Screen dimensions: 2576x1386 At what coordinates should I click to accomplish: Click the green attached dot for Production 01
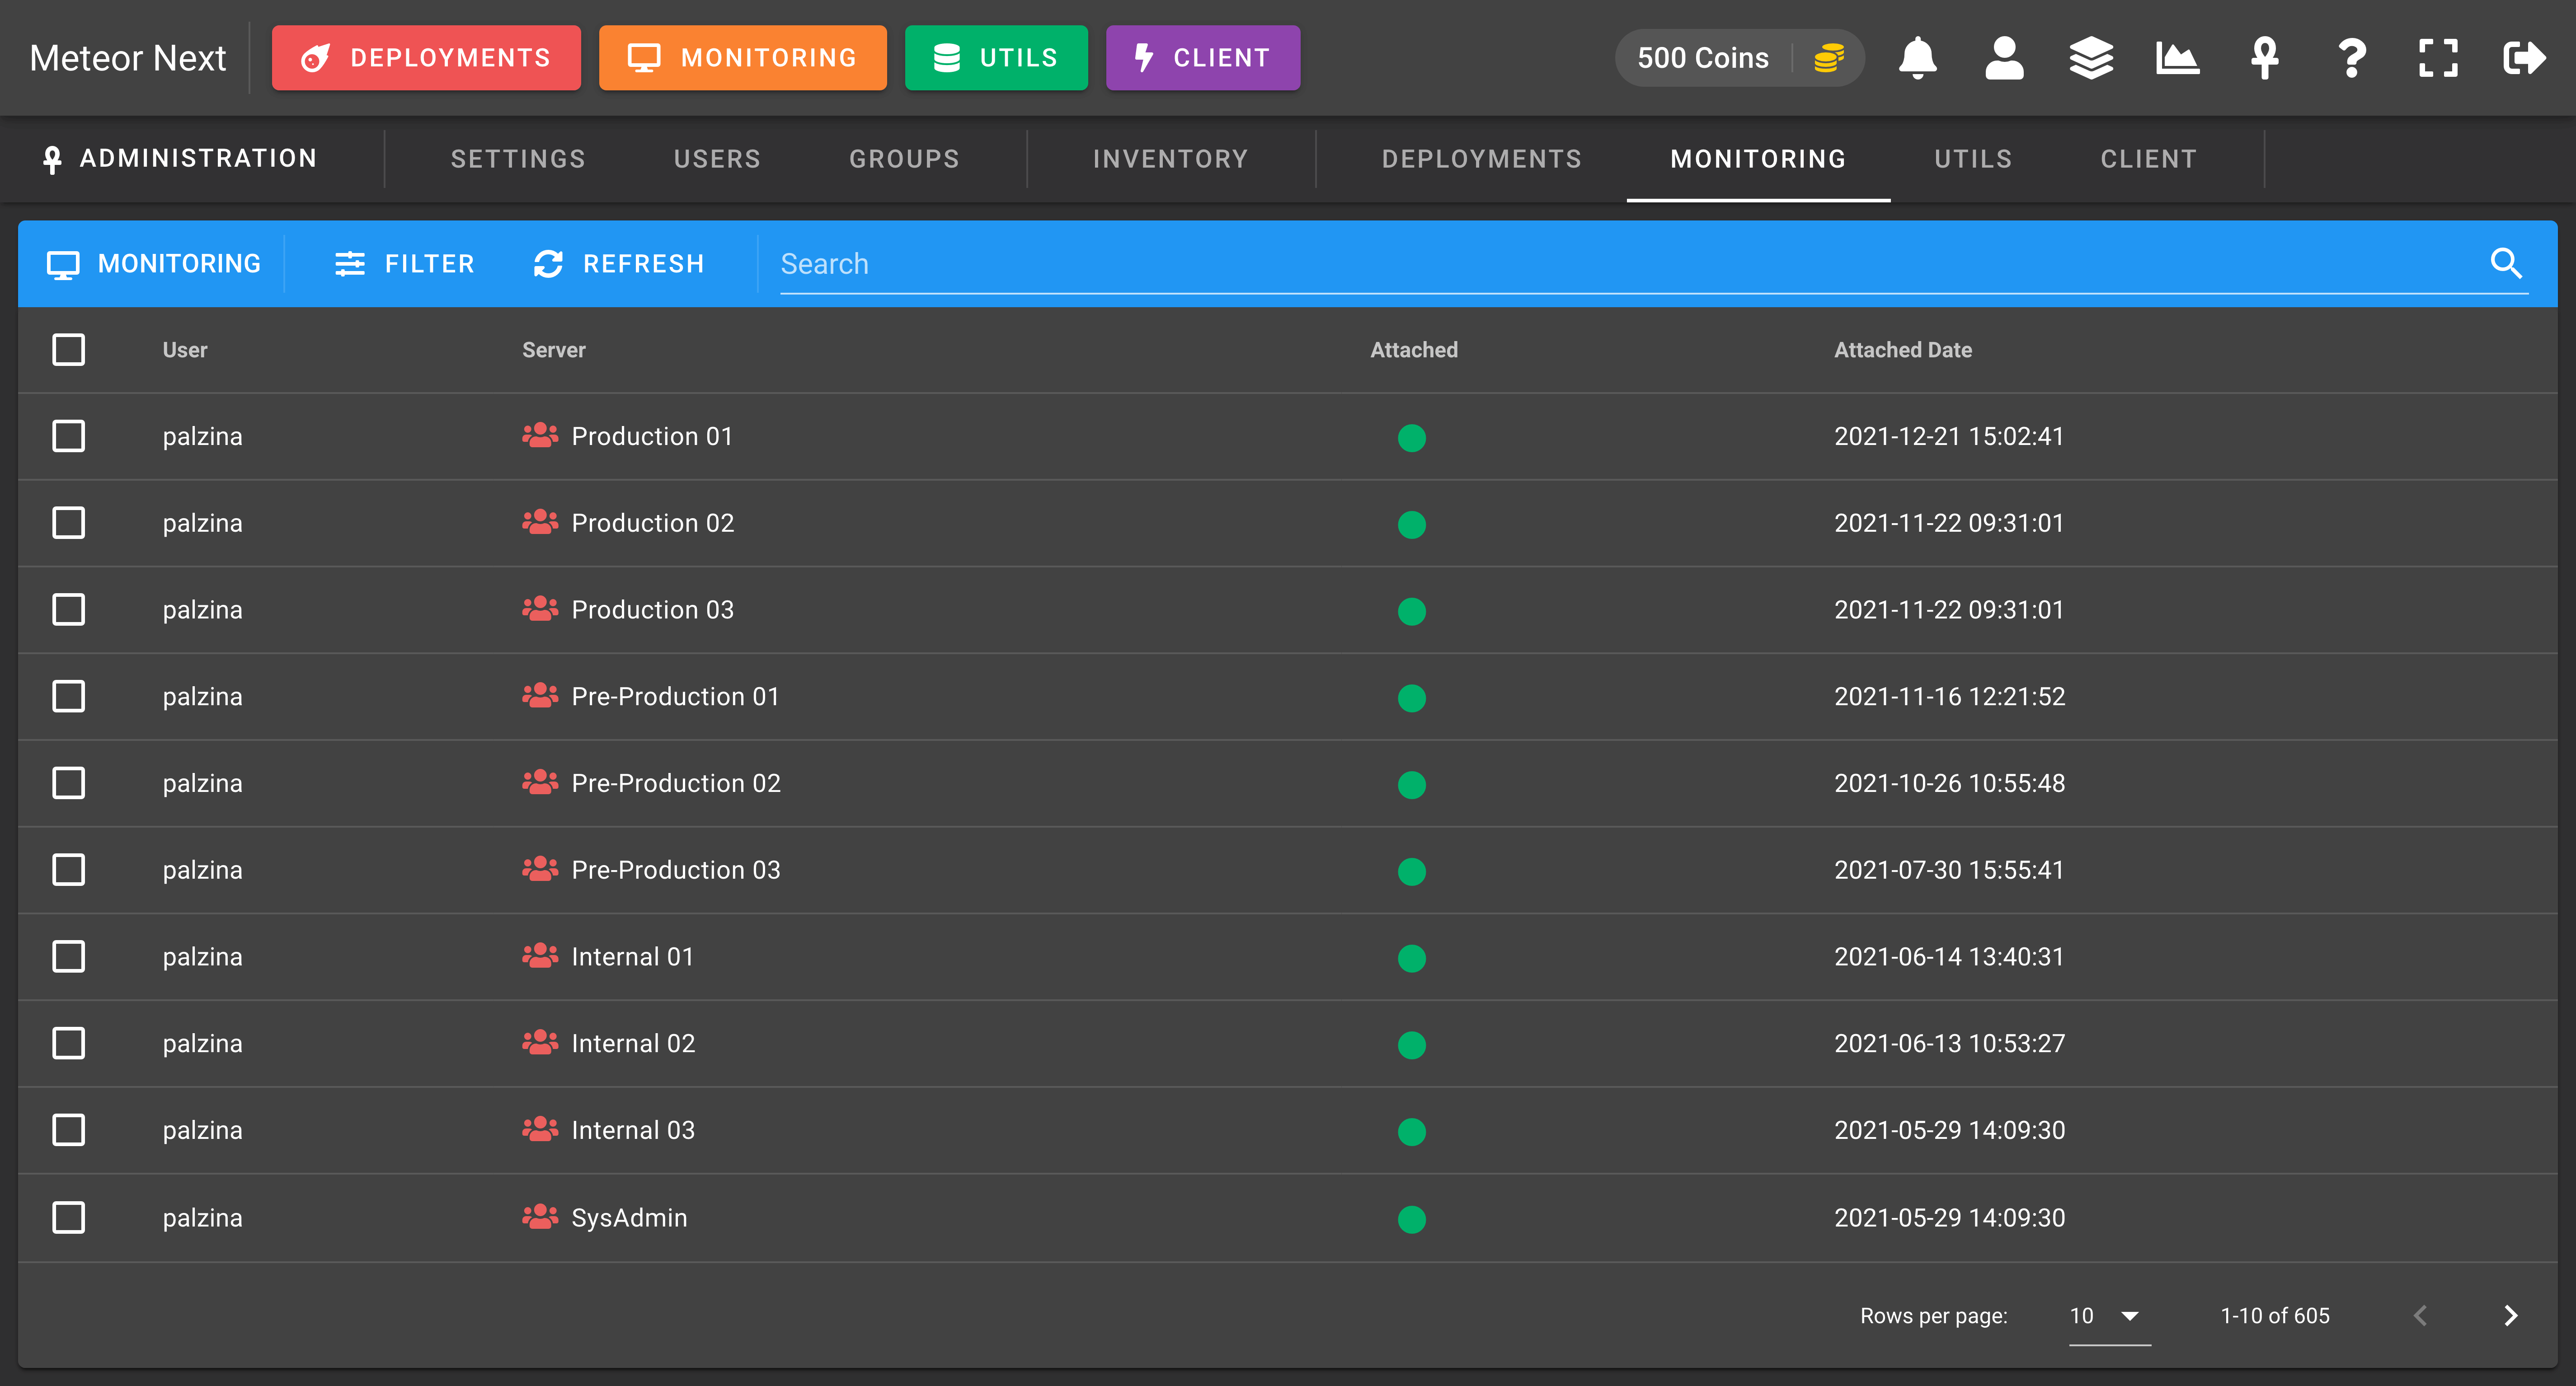point(1412,438)
